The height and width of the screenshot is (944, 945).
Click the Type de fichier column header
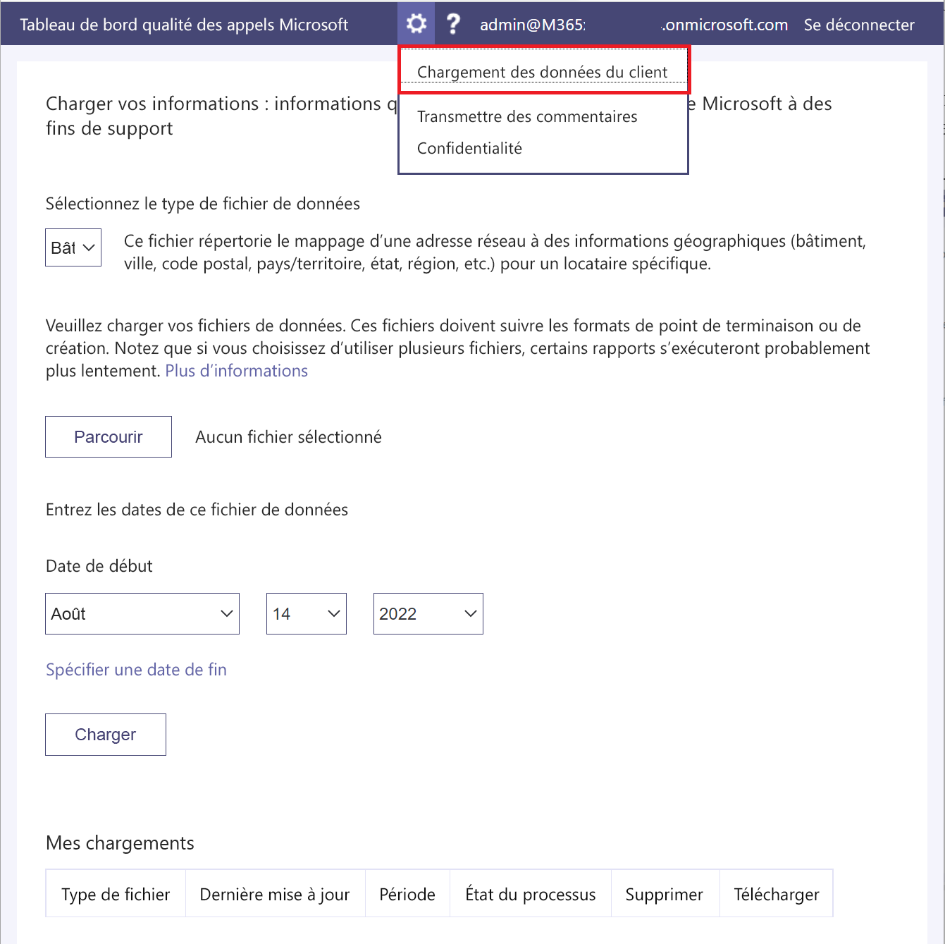116,894
